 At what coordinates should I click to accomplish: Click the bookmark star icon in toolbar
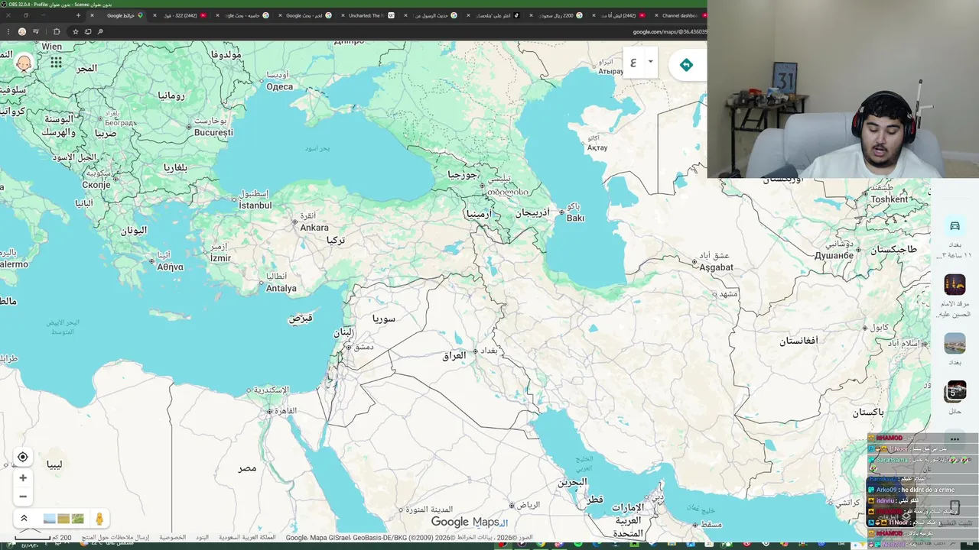coord(75,32)
